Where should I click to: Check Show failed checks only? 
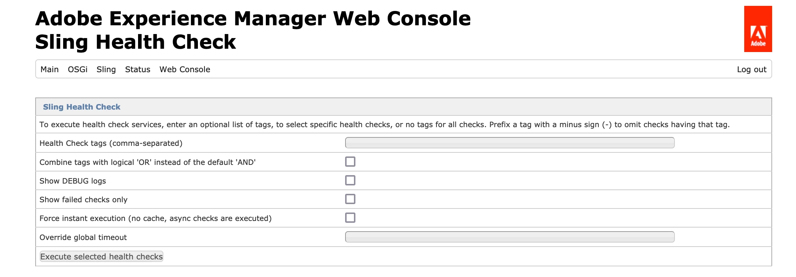pyautogui.click(x=350, y=199)
